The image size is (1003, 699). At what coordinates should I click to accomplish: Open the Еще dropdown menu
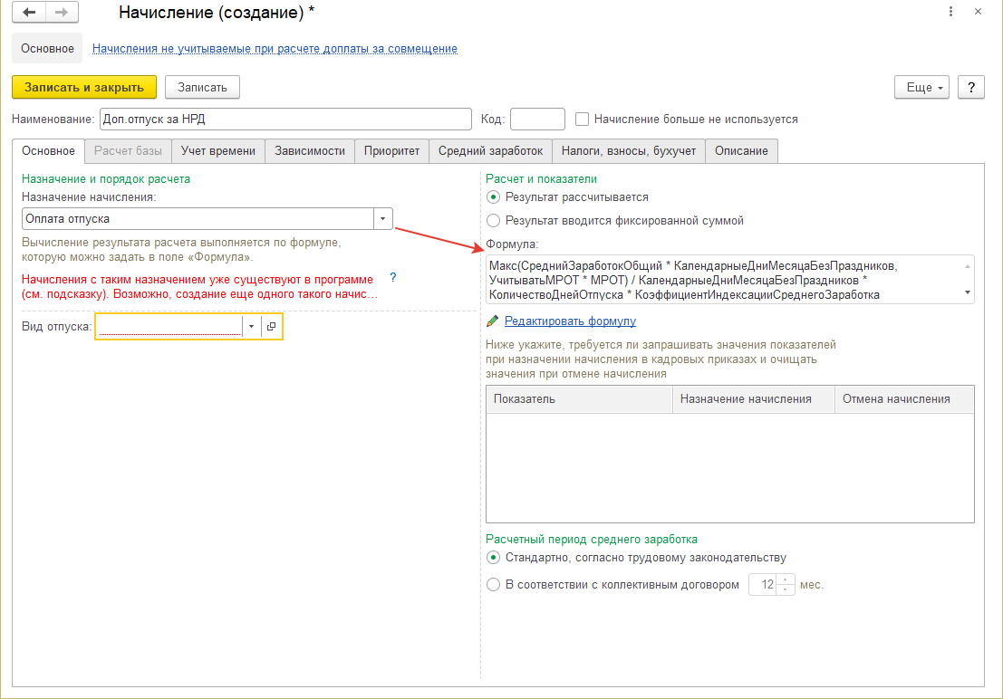point(921,87)
